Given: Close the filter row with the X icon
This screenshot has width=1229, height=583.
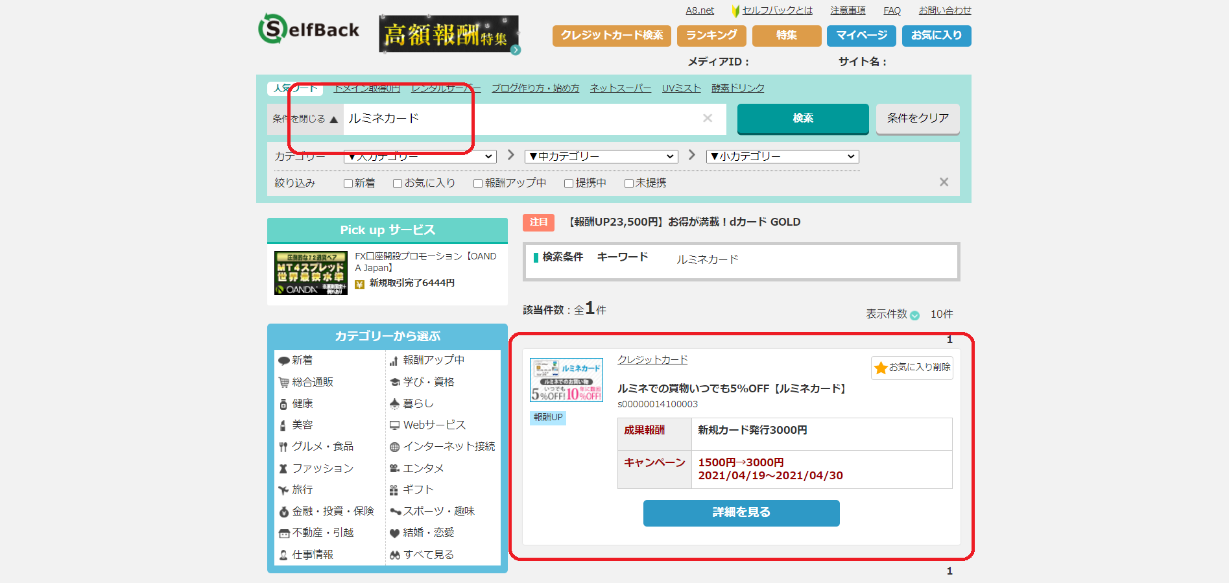Looking at the screenshot, I should (944, 182).
